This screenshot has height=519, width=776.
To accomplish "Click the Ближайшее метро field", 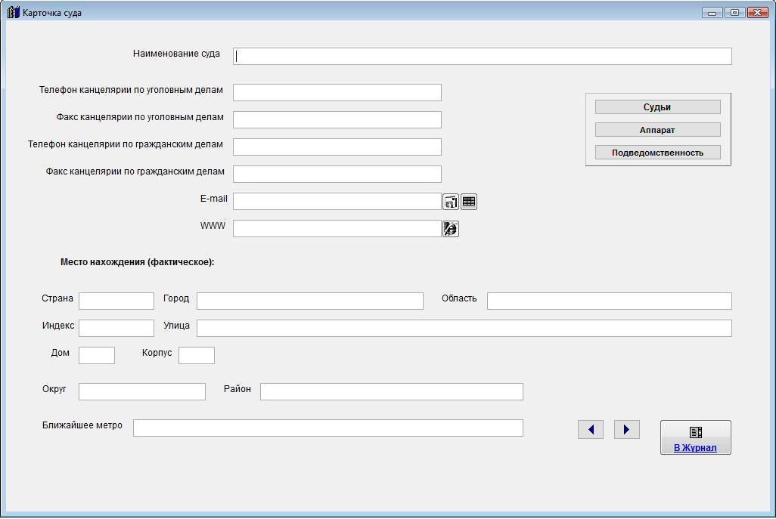I will [328, 428].
